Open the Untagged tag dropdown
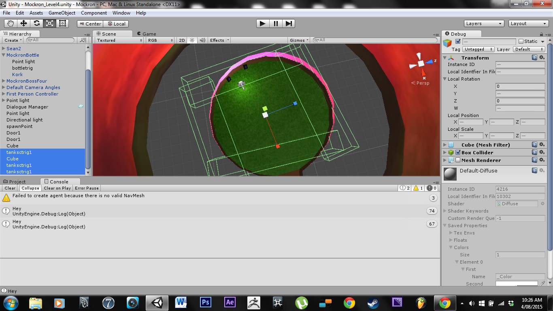553x311 pixels. [478, 49]
